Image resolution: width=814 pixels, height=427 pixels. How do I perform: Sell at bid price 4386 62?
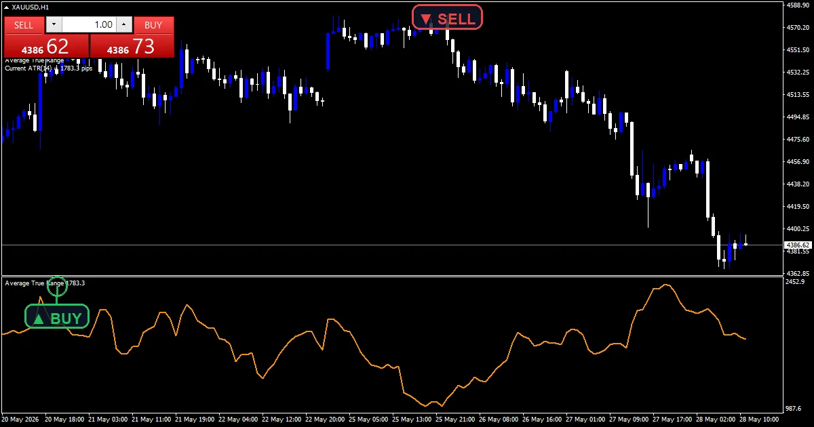[46, 47]
